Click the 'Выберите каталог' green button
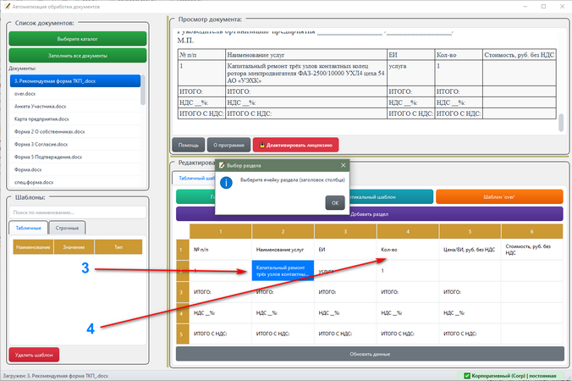Screen dimensions: 572x381 click(78, 39)
